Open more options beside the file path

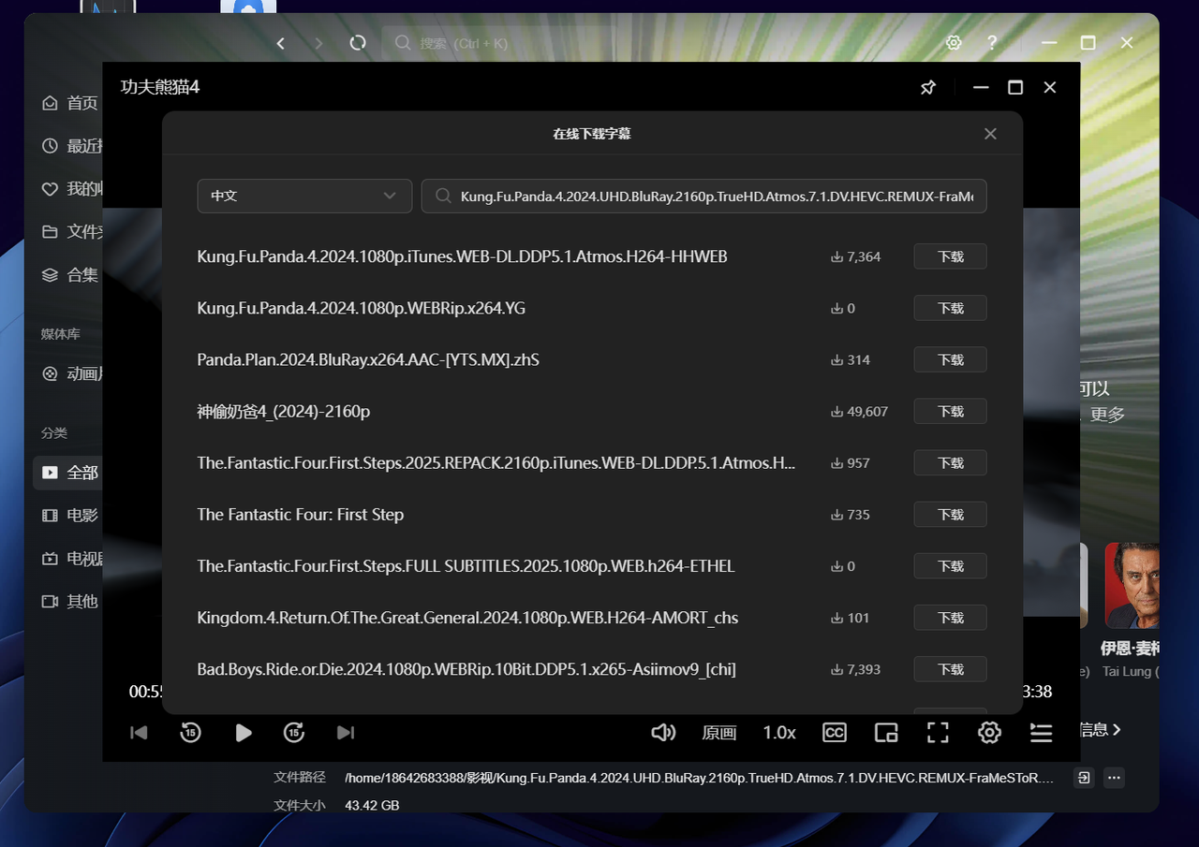click(1114, 778)
